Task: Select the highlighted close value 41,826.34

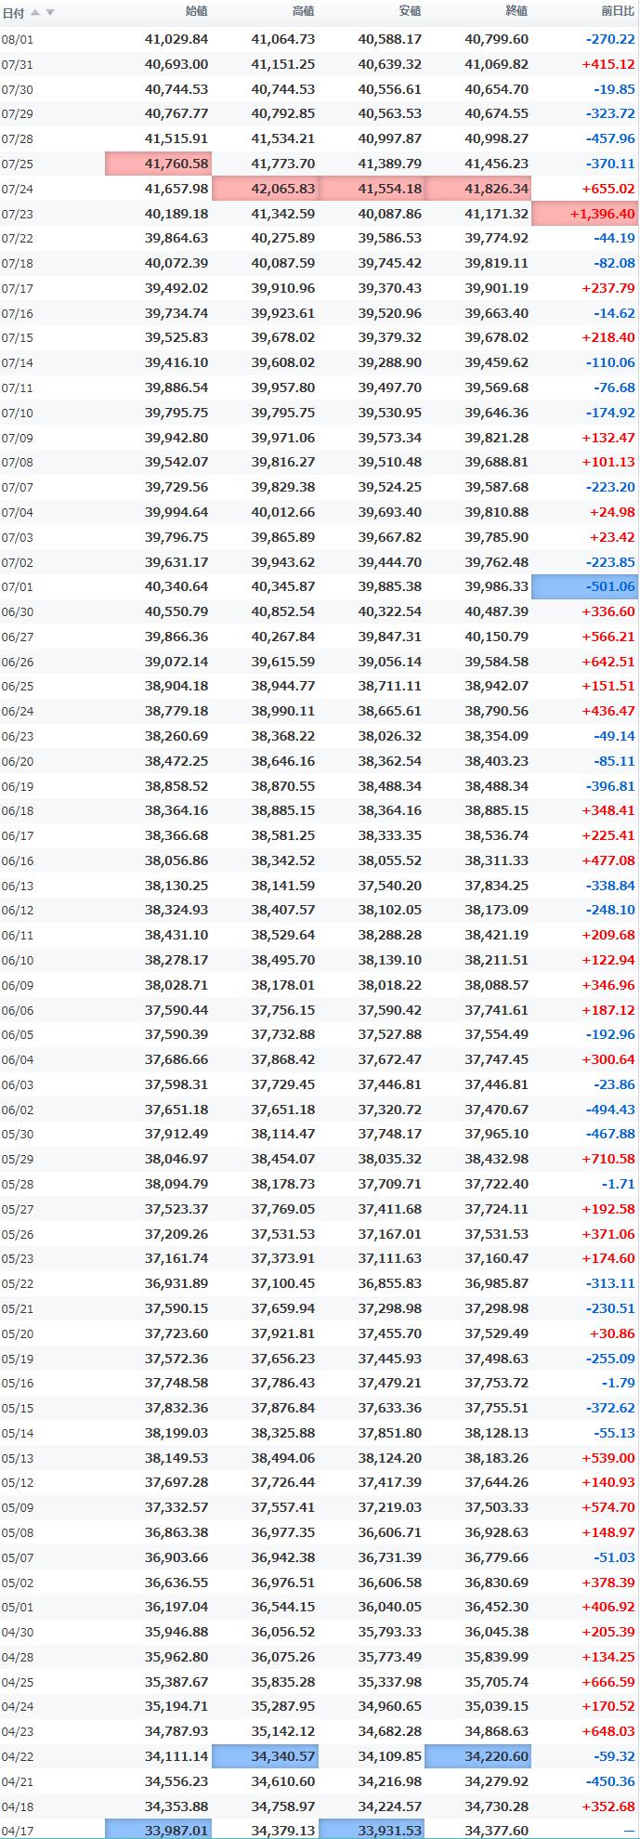Action: coord(479,189)
